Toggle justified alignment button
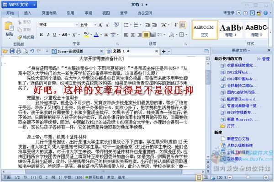The width and height of the screenshot is (274, 182). 146,35
